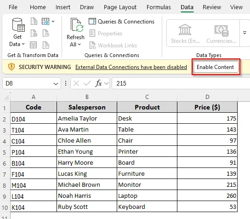
Task: Click the formula bar Cancel X icon
Action: [76, 83]
